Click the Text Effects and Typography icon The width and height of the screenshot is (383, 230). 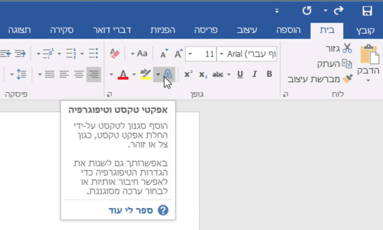tap(168, 74)
